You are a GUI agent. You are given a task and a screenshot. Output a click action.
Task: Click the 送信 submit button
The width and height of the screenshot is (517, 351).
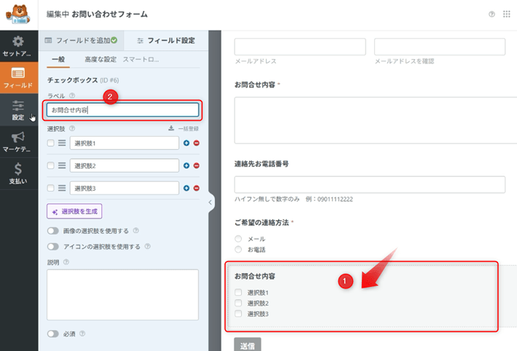[x=248, y=344]
